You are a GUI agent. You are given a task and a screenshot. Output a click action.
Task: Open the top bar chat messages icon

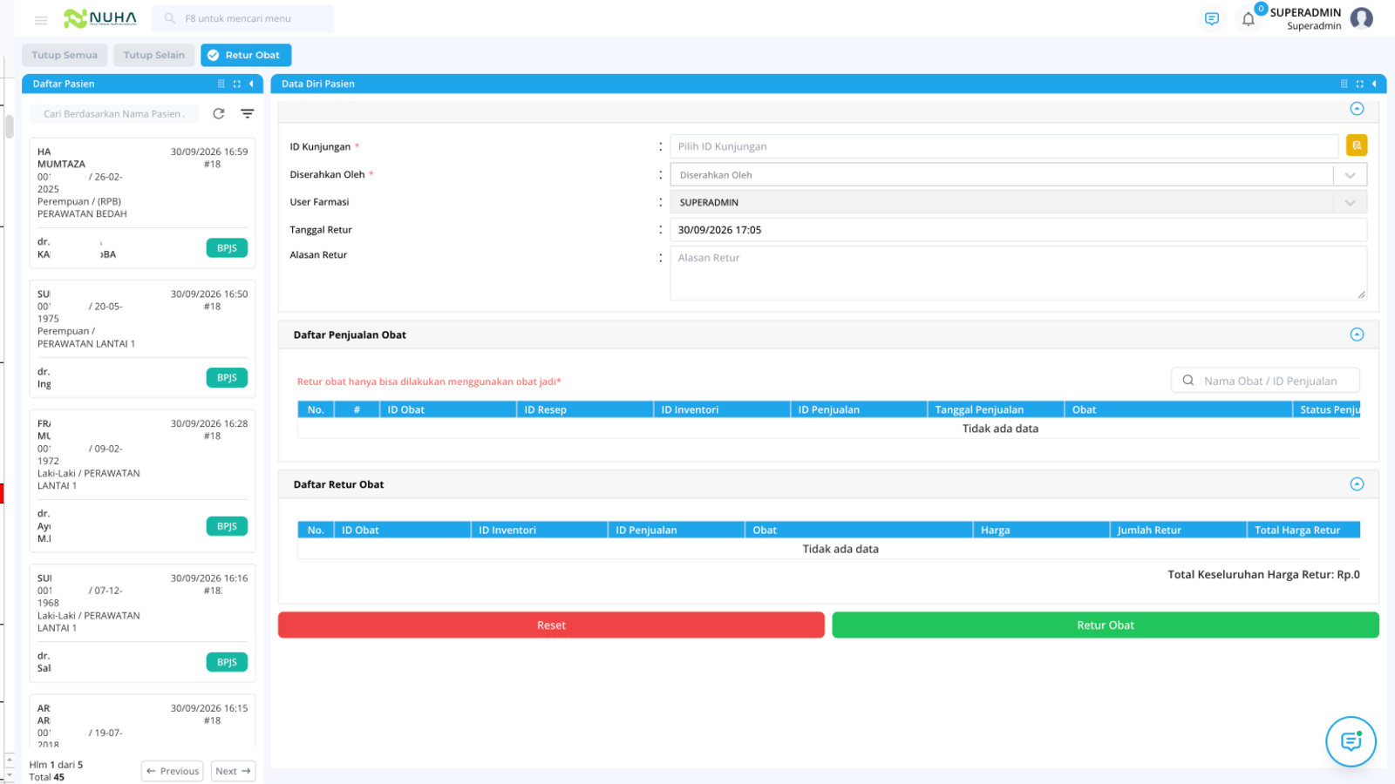pos(1212,19)
